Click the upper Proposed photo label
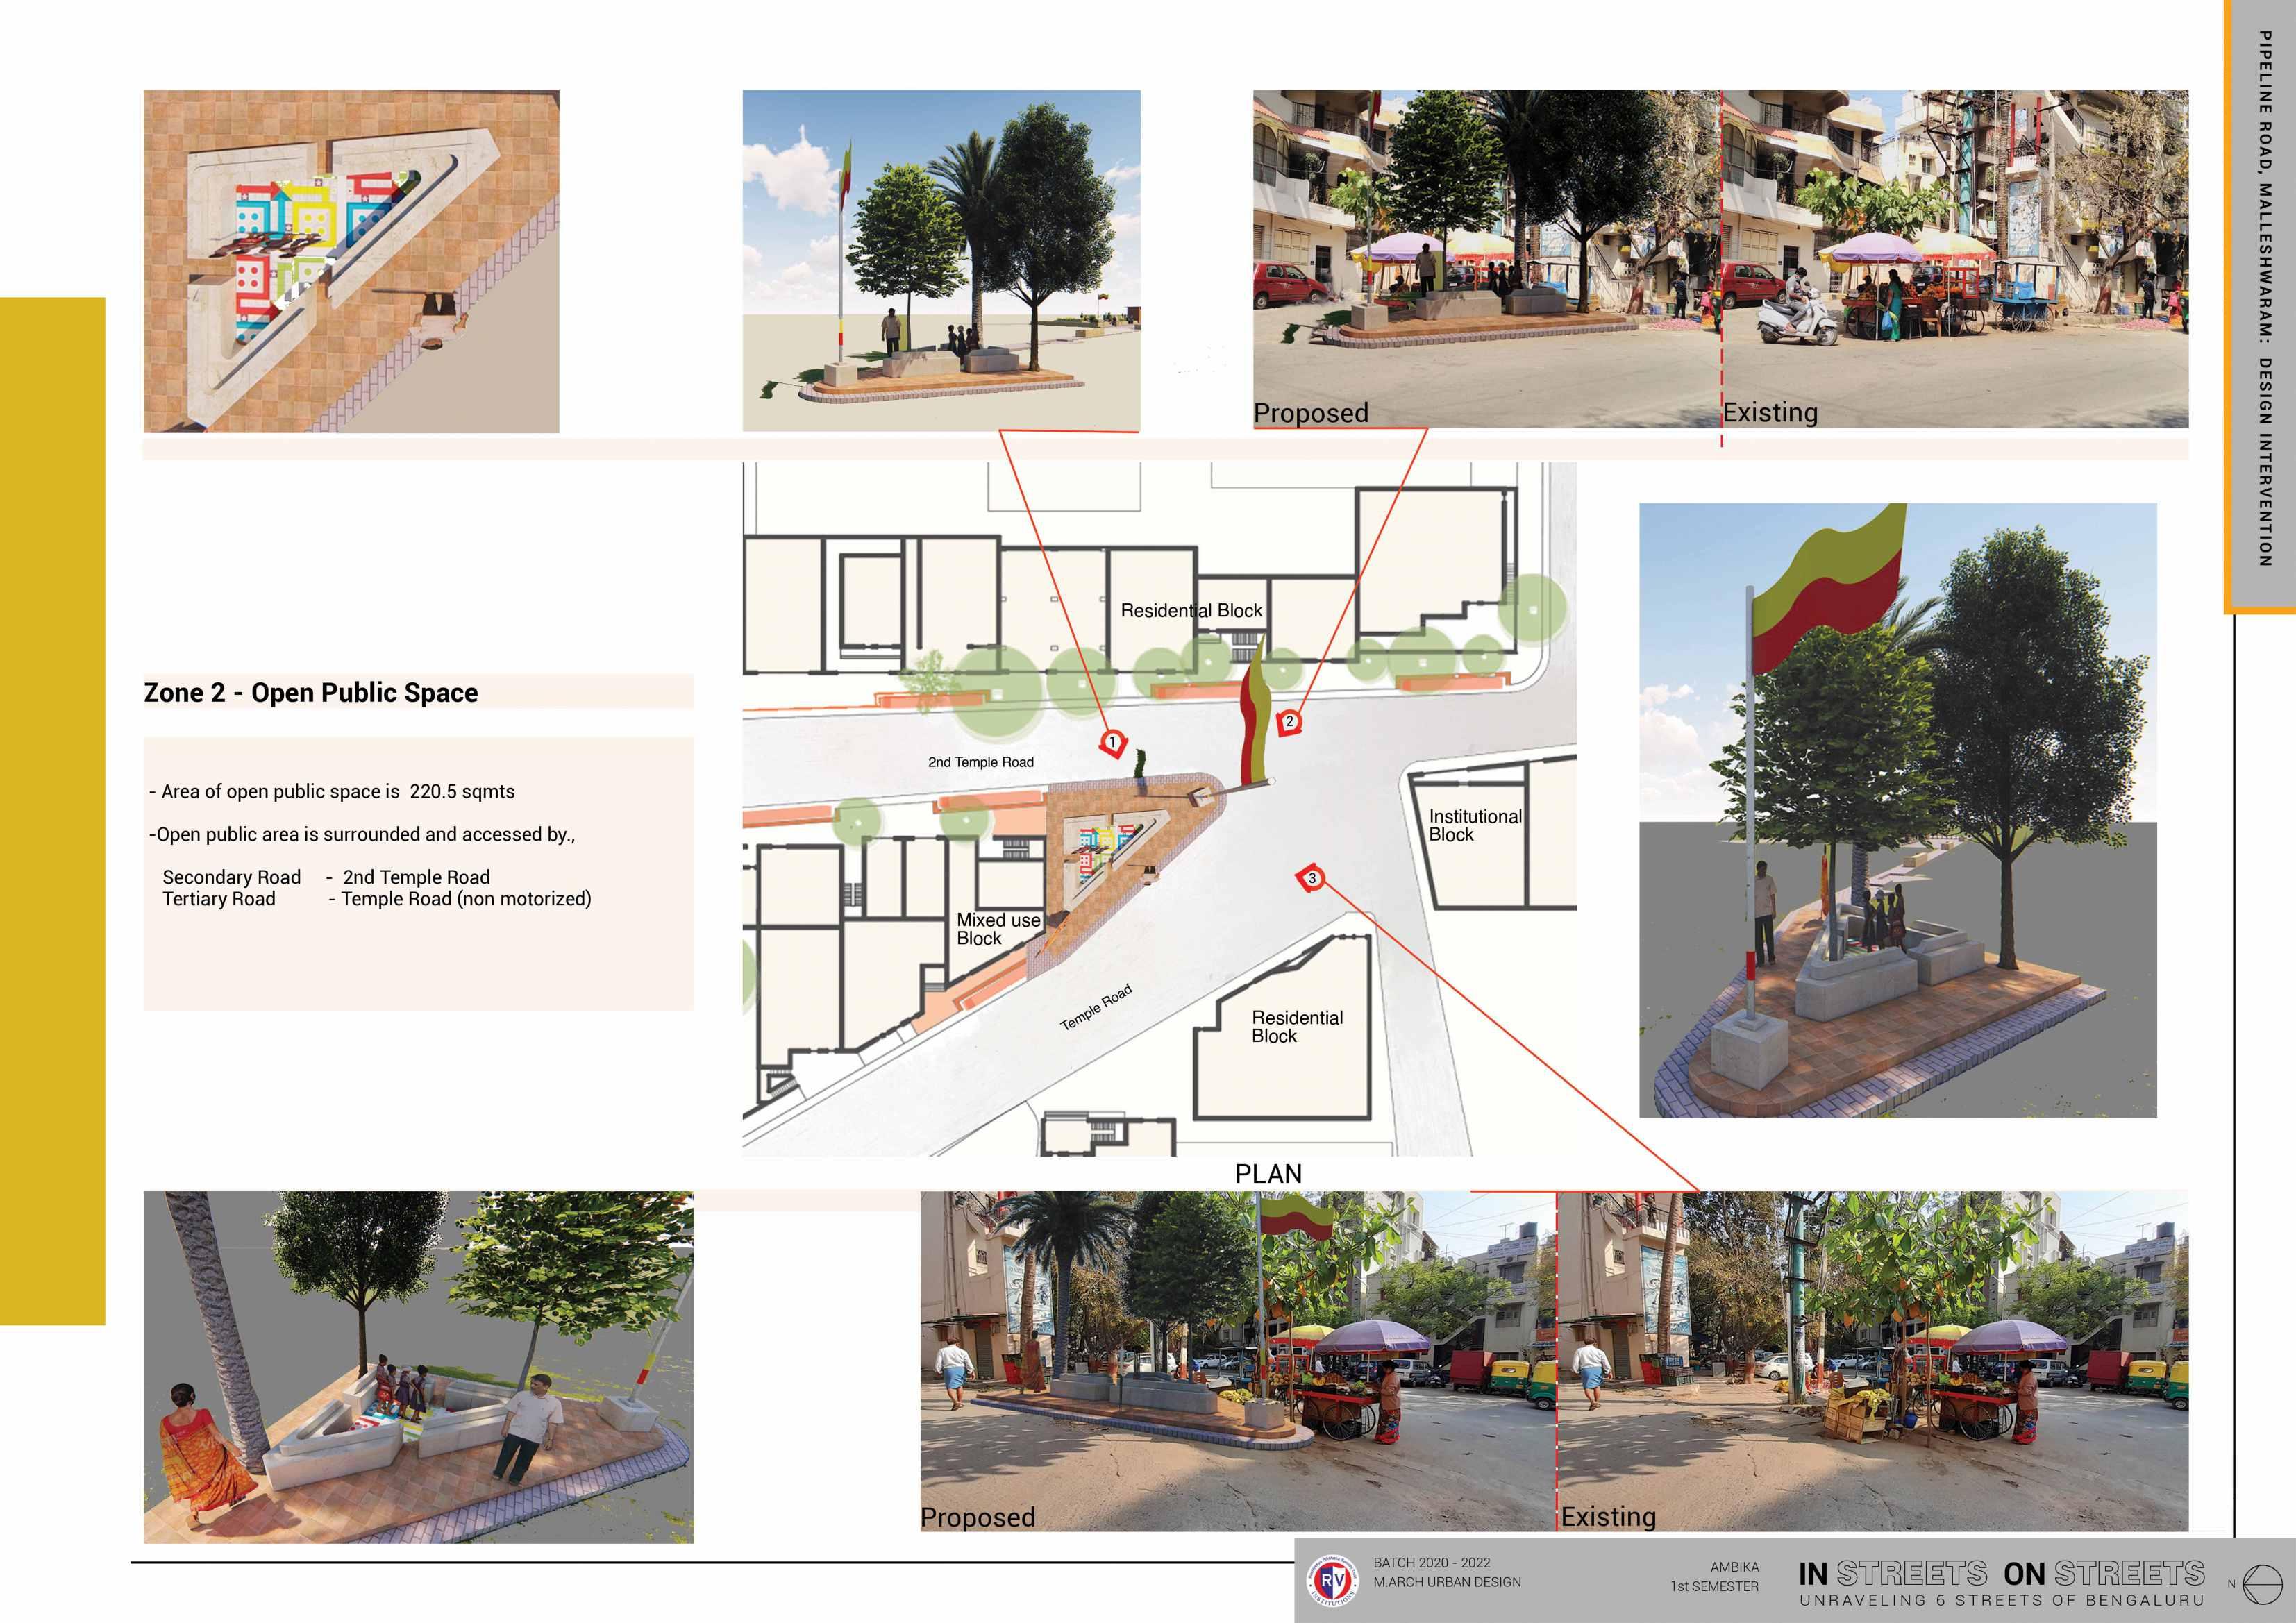The height and width of the screenshot is (1623, 2296). 1310,413
